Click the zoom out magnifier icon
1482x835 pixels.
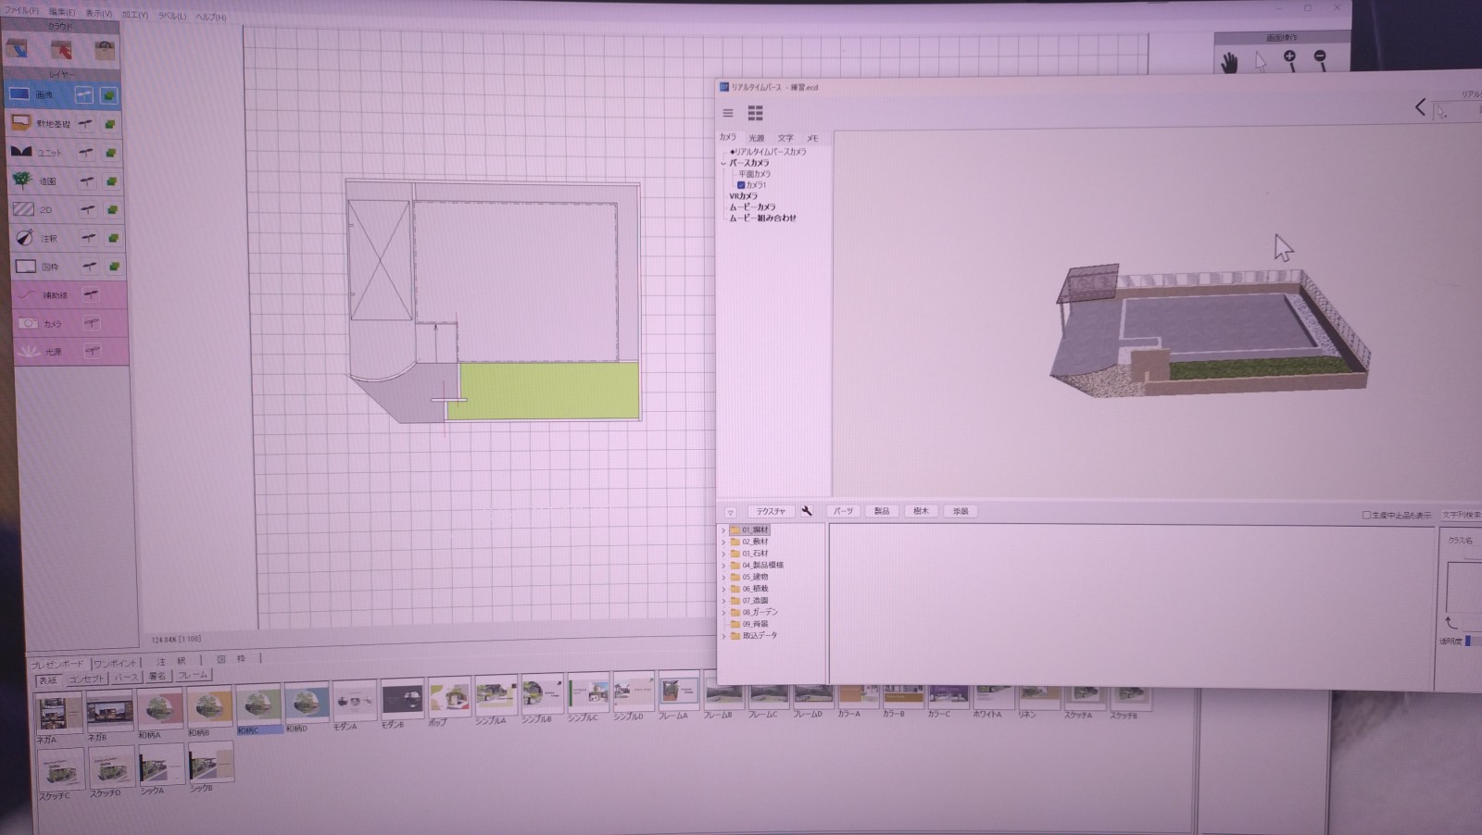[x=1320, y=59]
